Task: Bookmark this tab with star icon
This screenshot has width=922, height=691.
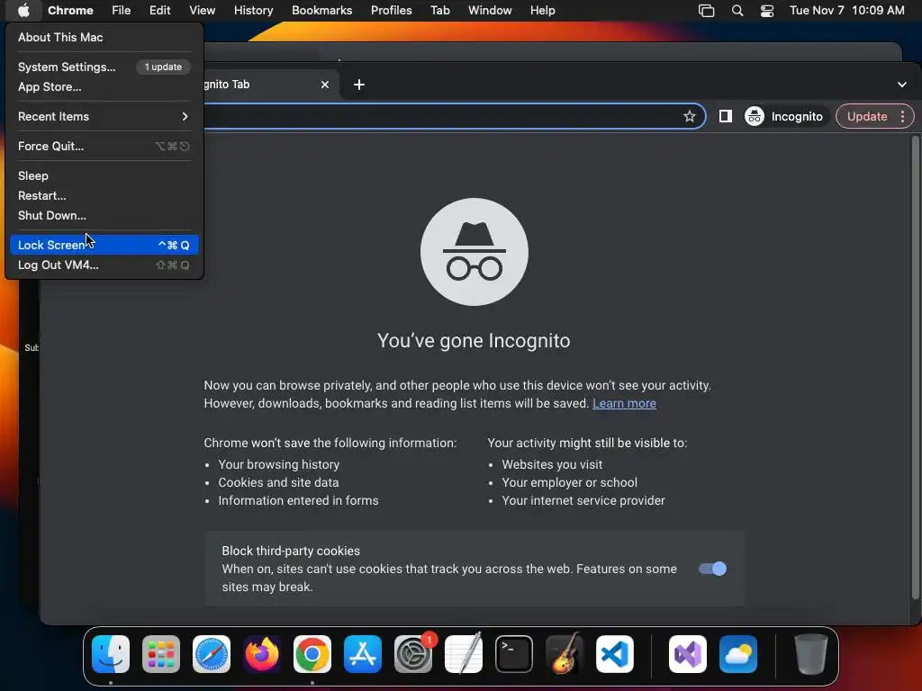Action: (689, 116)
